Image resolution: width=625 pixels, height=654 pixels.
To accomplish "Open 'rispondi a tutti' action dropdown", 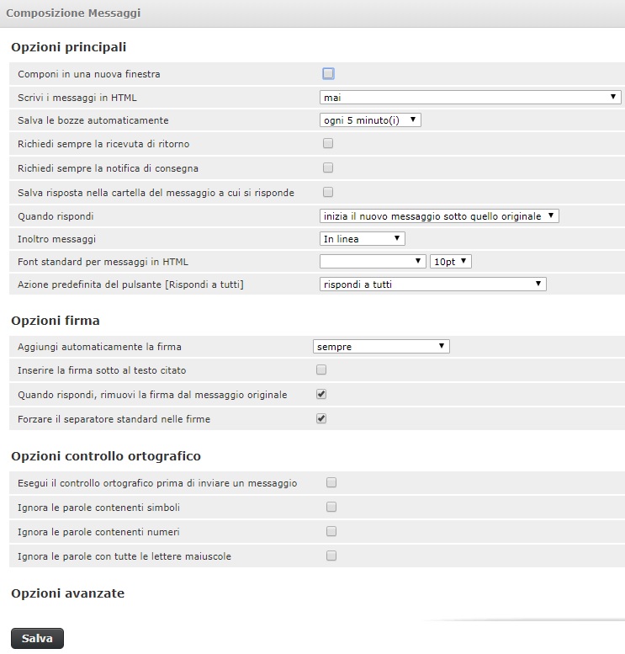I will tap(433, 284).
